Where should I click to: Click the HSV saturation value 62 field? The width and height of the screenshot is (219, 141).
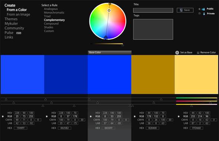point(200,113)
